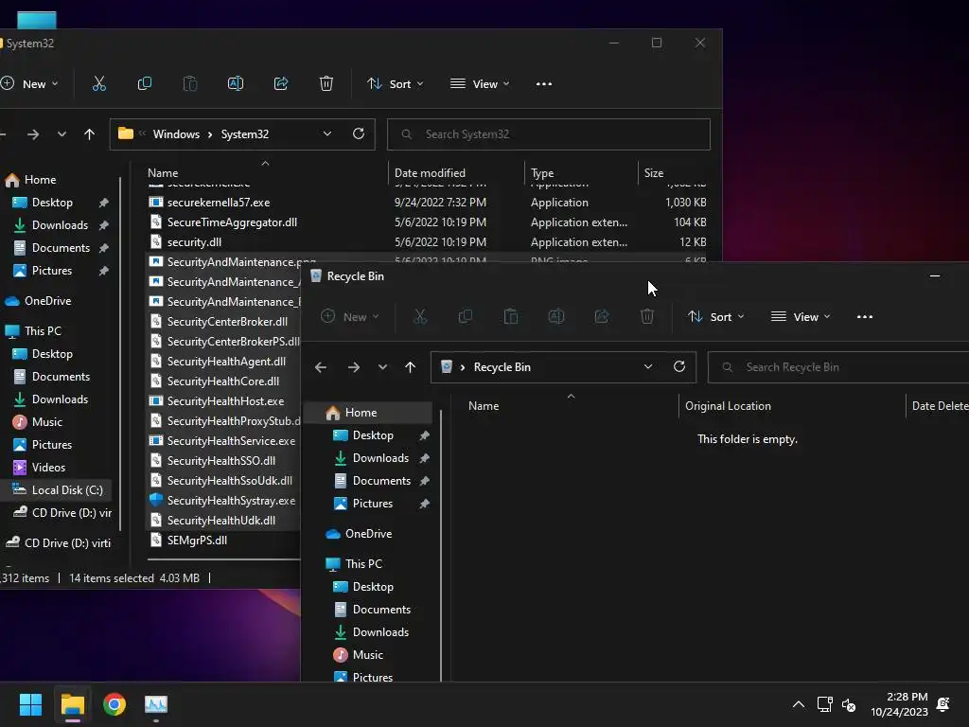
Task: Click the Paste icon in System32 toolbar
Action: click(x=189, y=83)
